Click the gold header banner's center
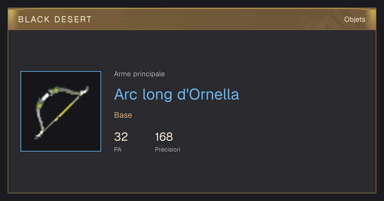The image size is (384, 201). tap(192, 19)
